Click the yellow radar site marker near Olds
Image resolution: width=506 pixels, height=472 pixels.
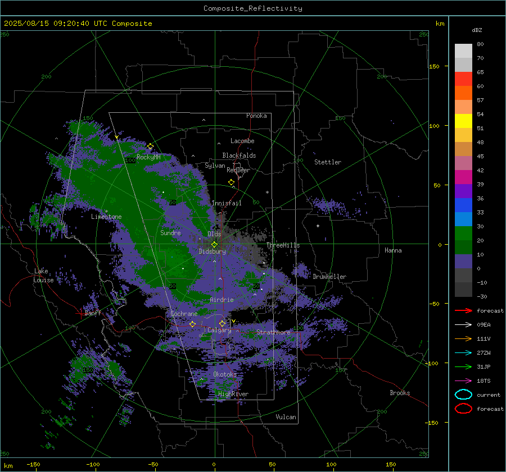(214, 245)
